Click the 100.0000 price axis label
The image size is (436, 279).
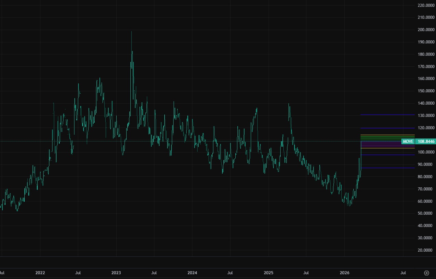(x=426, y=152)
